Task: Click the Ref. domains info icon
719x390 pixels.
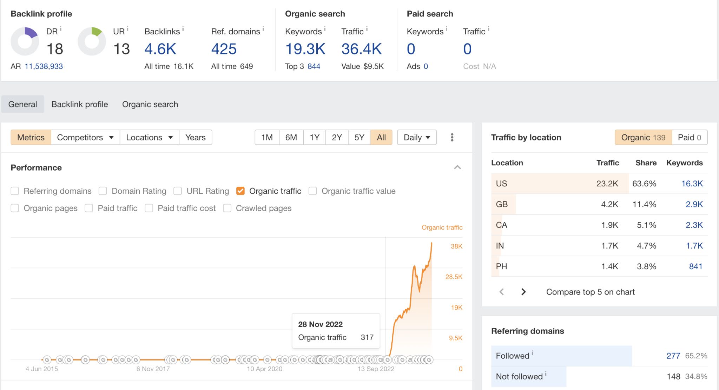Action: coord(263,29)
